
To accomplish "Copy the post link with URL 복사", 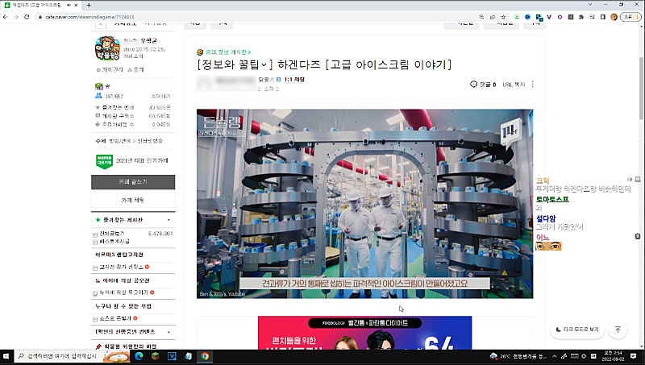I will [514, 85].
